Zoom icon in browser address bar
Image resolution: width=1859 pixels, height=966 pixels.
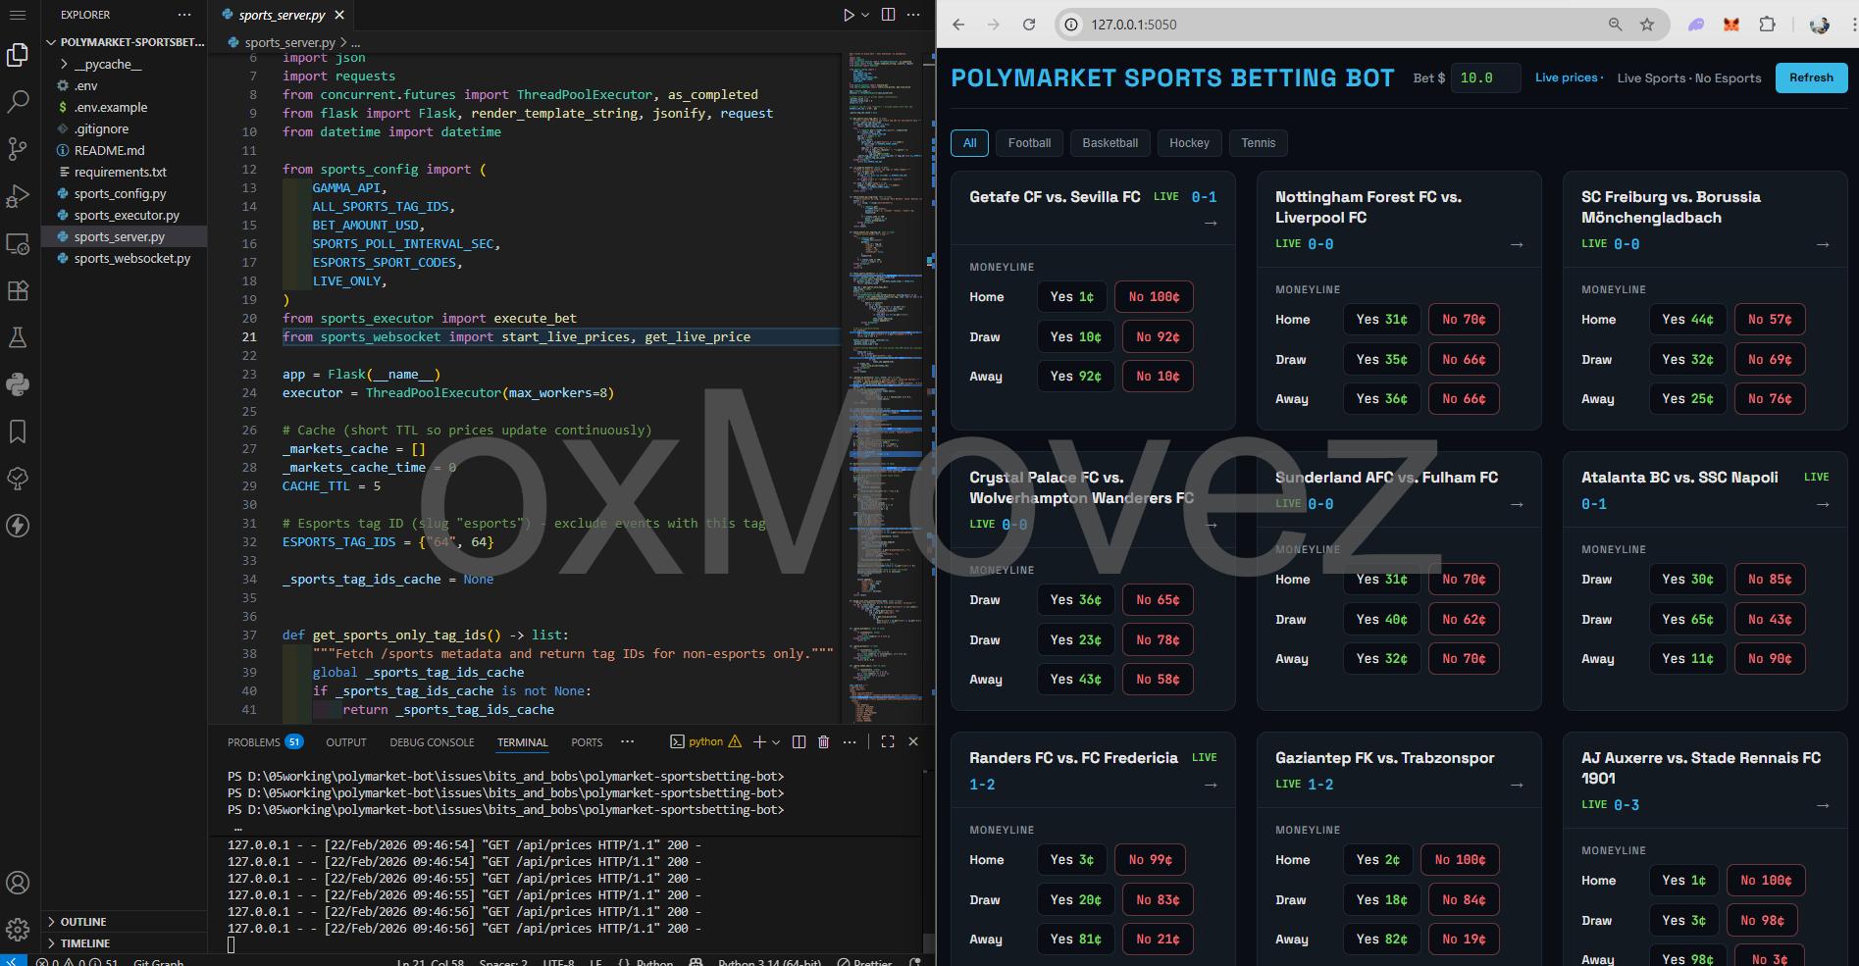click(1615, 25)
